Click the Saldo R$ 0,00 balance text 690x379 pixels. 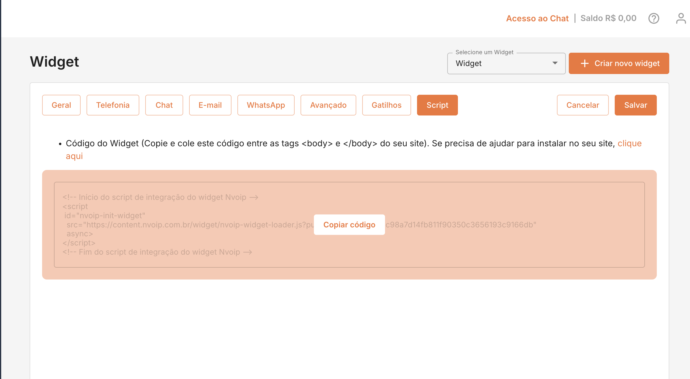(608, 18)
